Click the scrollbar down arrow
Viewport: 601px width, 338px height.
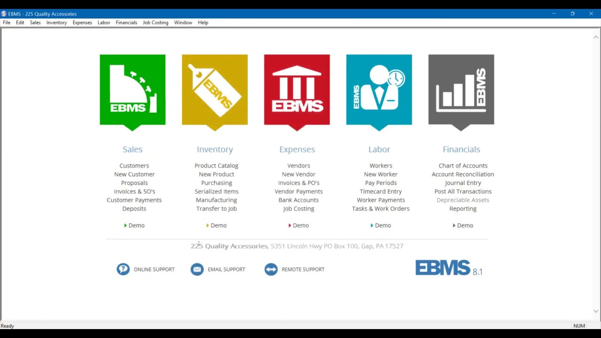[596, 311]
